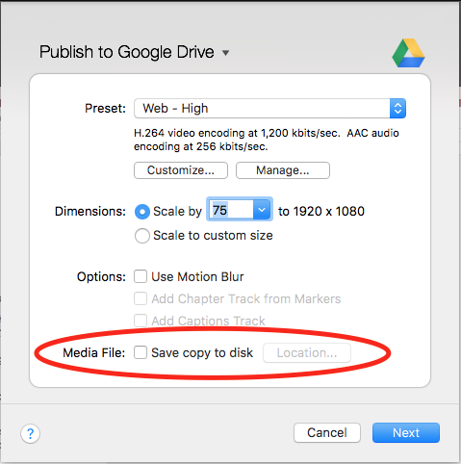Click Next to continue publishing

pyautogui.click(x=406, y=432)
